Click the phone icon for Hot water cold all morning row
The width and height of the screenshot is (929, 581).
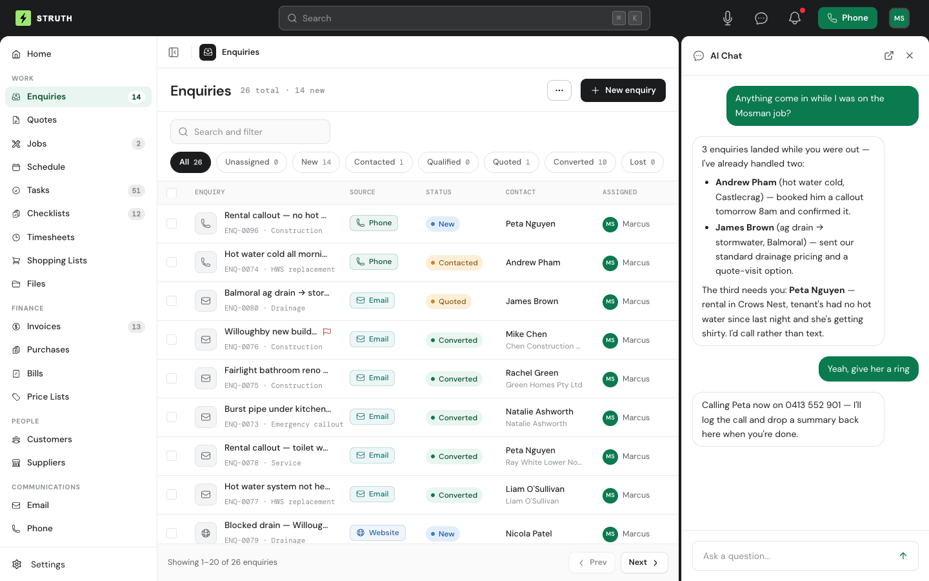pyautogui.click(x=206, y=262)
